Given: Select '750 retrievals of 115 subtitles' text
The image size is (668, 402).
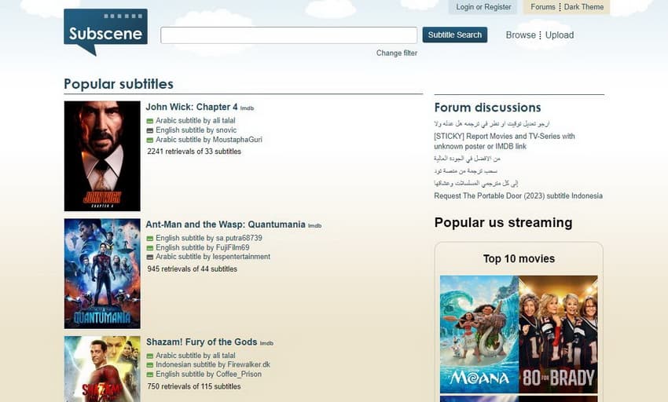Looking at the screenshot, I should click(x=194, y=386).
